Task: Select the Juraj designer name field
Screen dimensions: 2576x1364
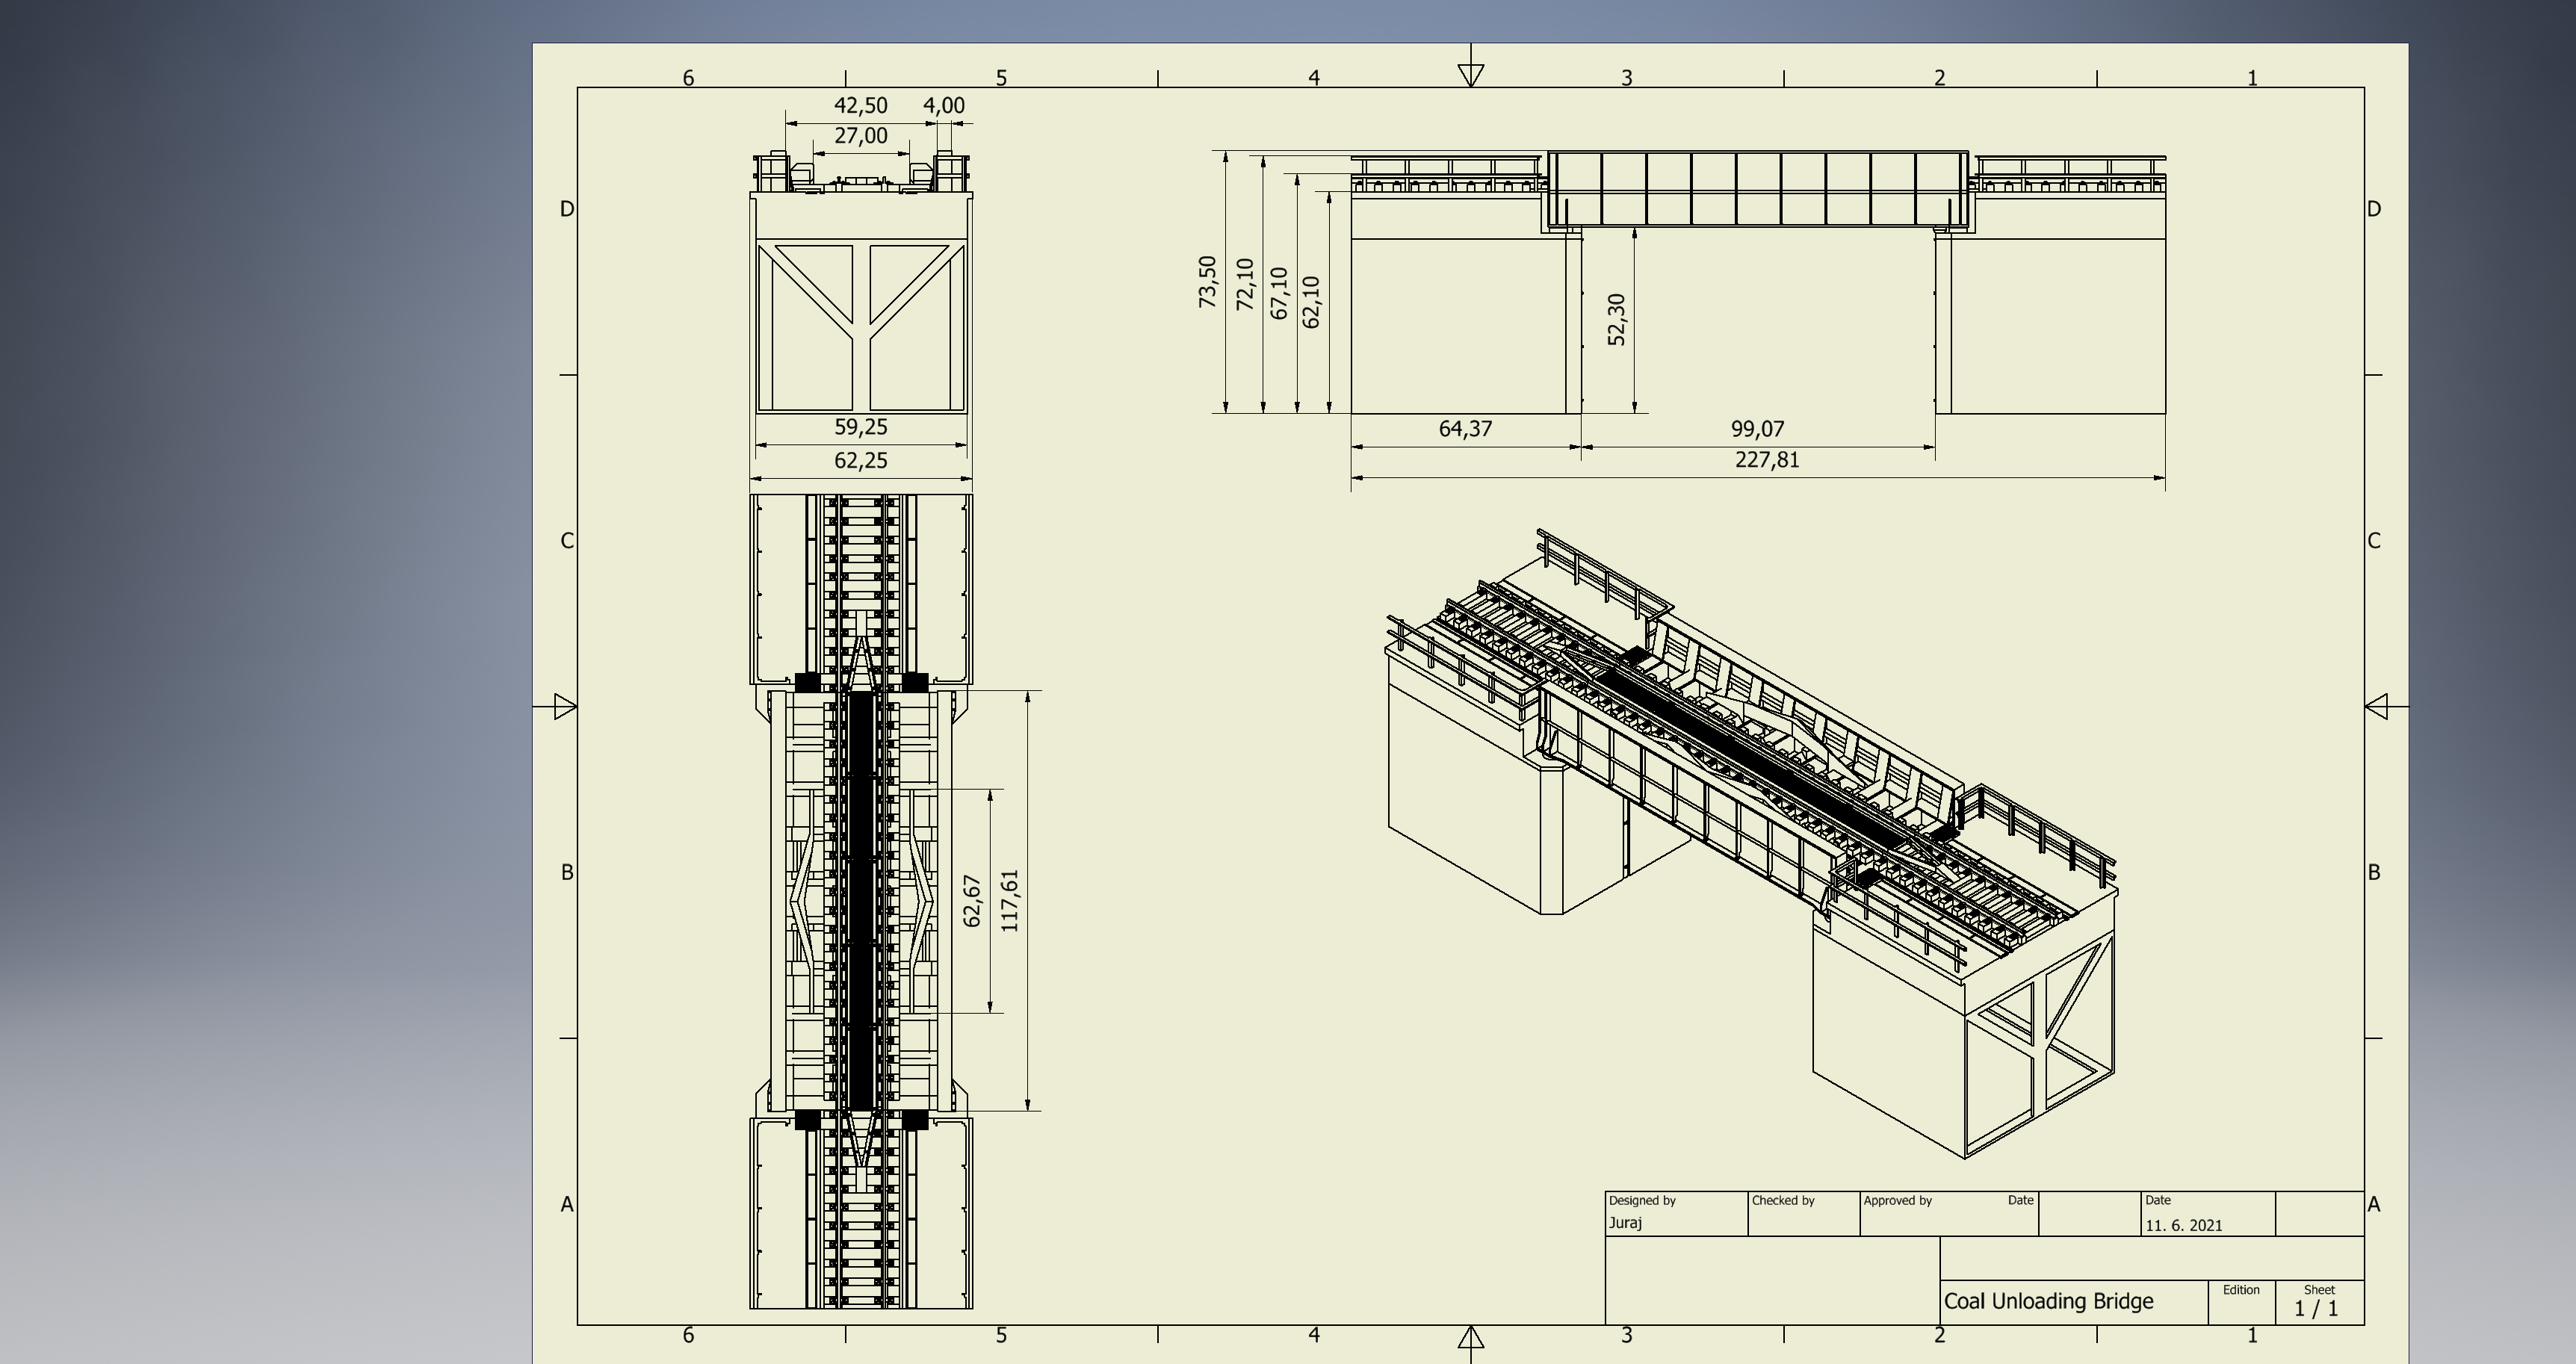Action: tap(1625, 1223)
